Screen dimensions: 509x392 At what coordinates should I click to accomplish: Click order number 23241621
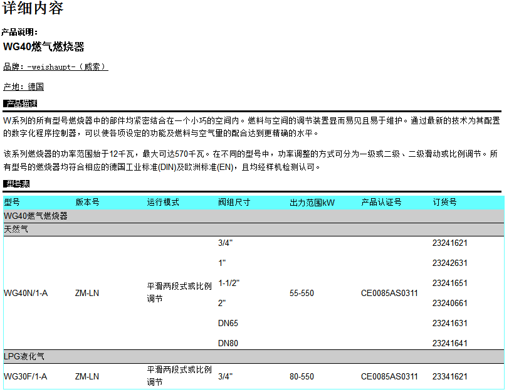(450, 243)
